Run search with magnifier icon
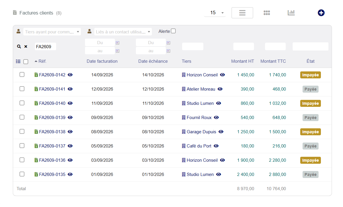This screenshot has width=343, height=207. pyautogui.click(x=19, y=46)
